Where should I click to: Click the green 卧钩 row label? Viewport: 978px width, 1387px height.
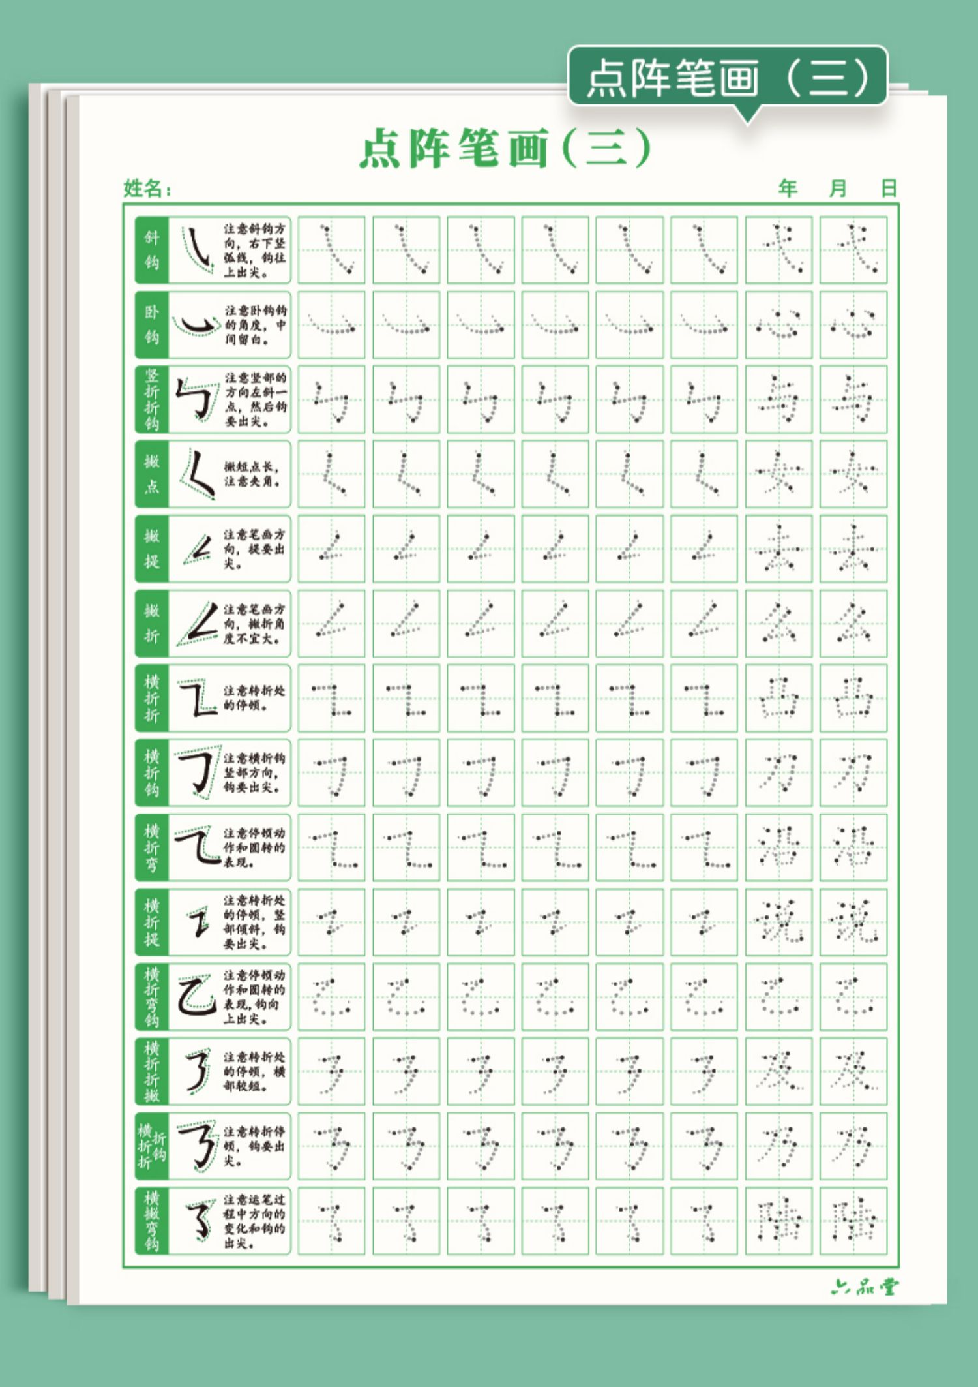151,325
